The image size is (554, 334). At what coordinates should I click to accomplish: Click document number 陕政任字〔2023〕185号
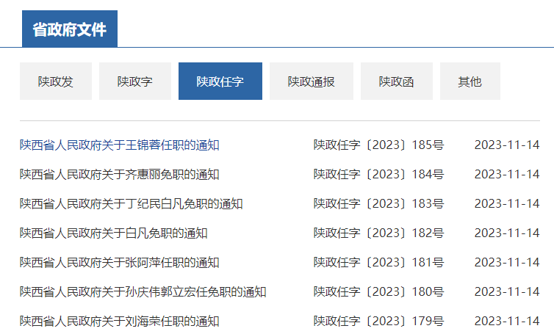[x=378, y=145]
